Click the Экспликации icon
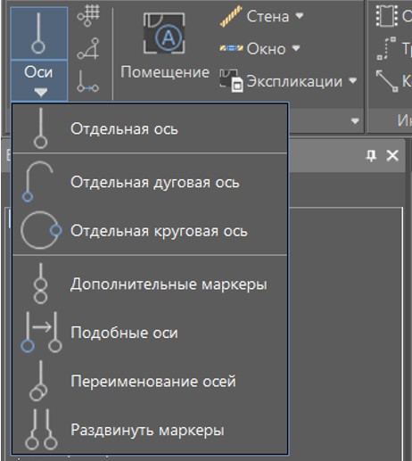Screen dimensions: 412x461 click(x=231, y=80)
